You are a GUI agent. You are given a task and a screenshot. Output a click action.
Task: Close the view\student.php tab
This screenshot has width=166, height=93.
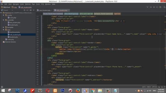click(52, 10)
